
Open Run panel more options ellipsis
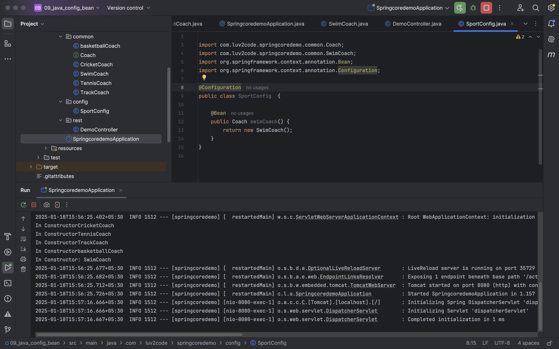(x=67, y=205)
